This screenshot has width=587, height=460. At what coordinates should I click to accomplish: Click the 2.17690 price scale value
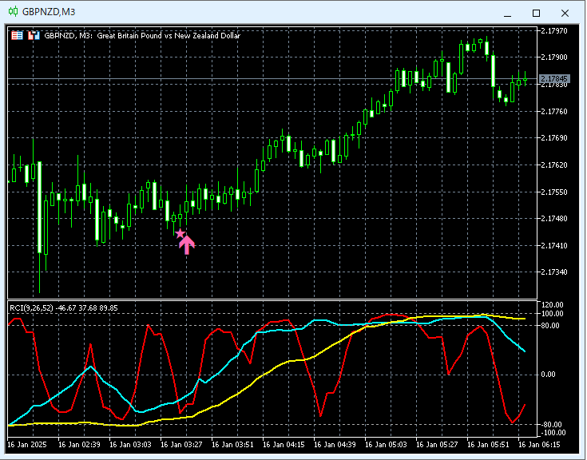(x=554, y=138)
